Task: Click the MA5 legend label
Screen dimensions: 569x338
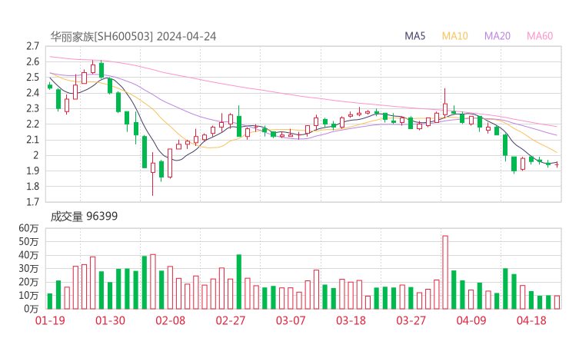Action: point(414,36)
